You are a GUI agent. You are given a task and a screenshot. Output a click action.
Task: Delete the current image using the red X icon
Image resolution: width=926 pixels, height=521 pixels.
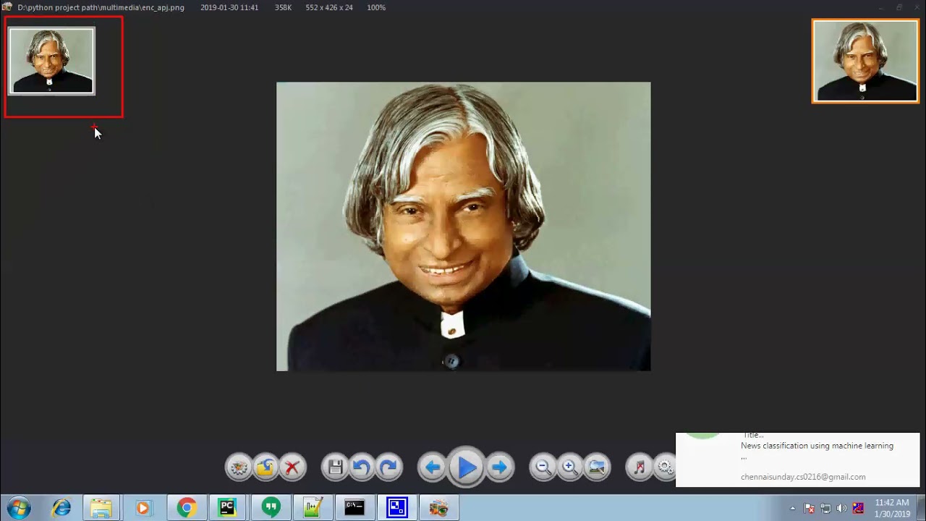tap(292, 468)
